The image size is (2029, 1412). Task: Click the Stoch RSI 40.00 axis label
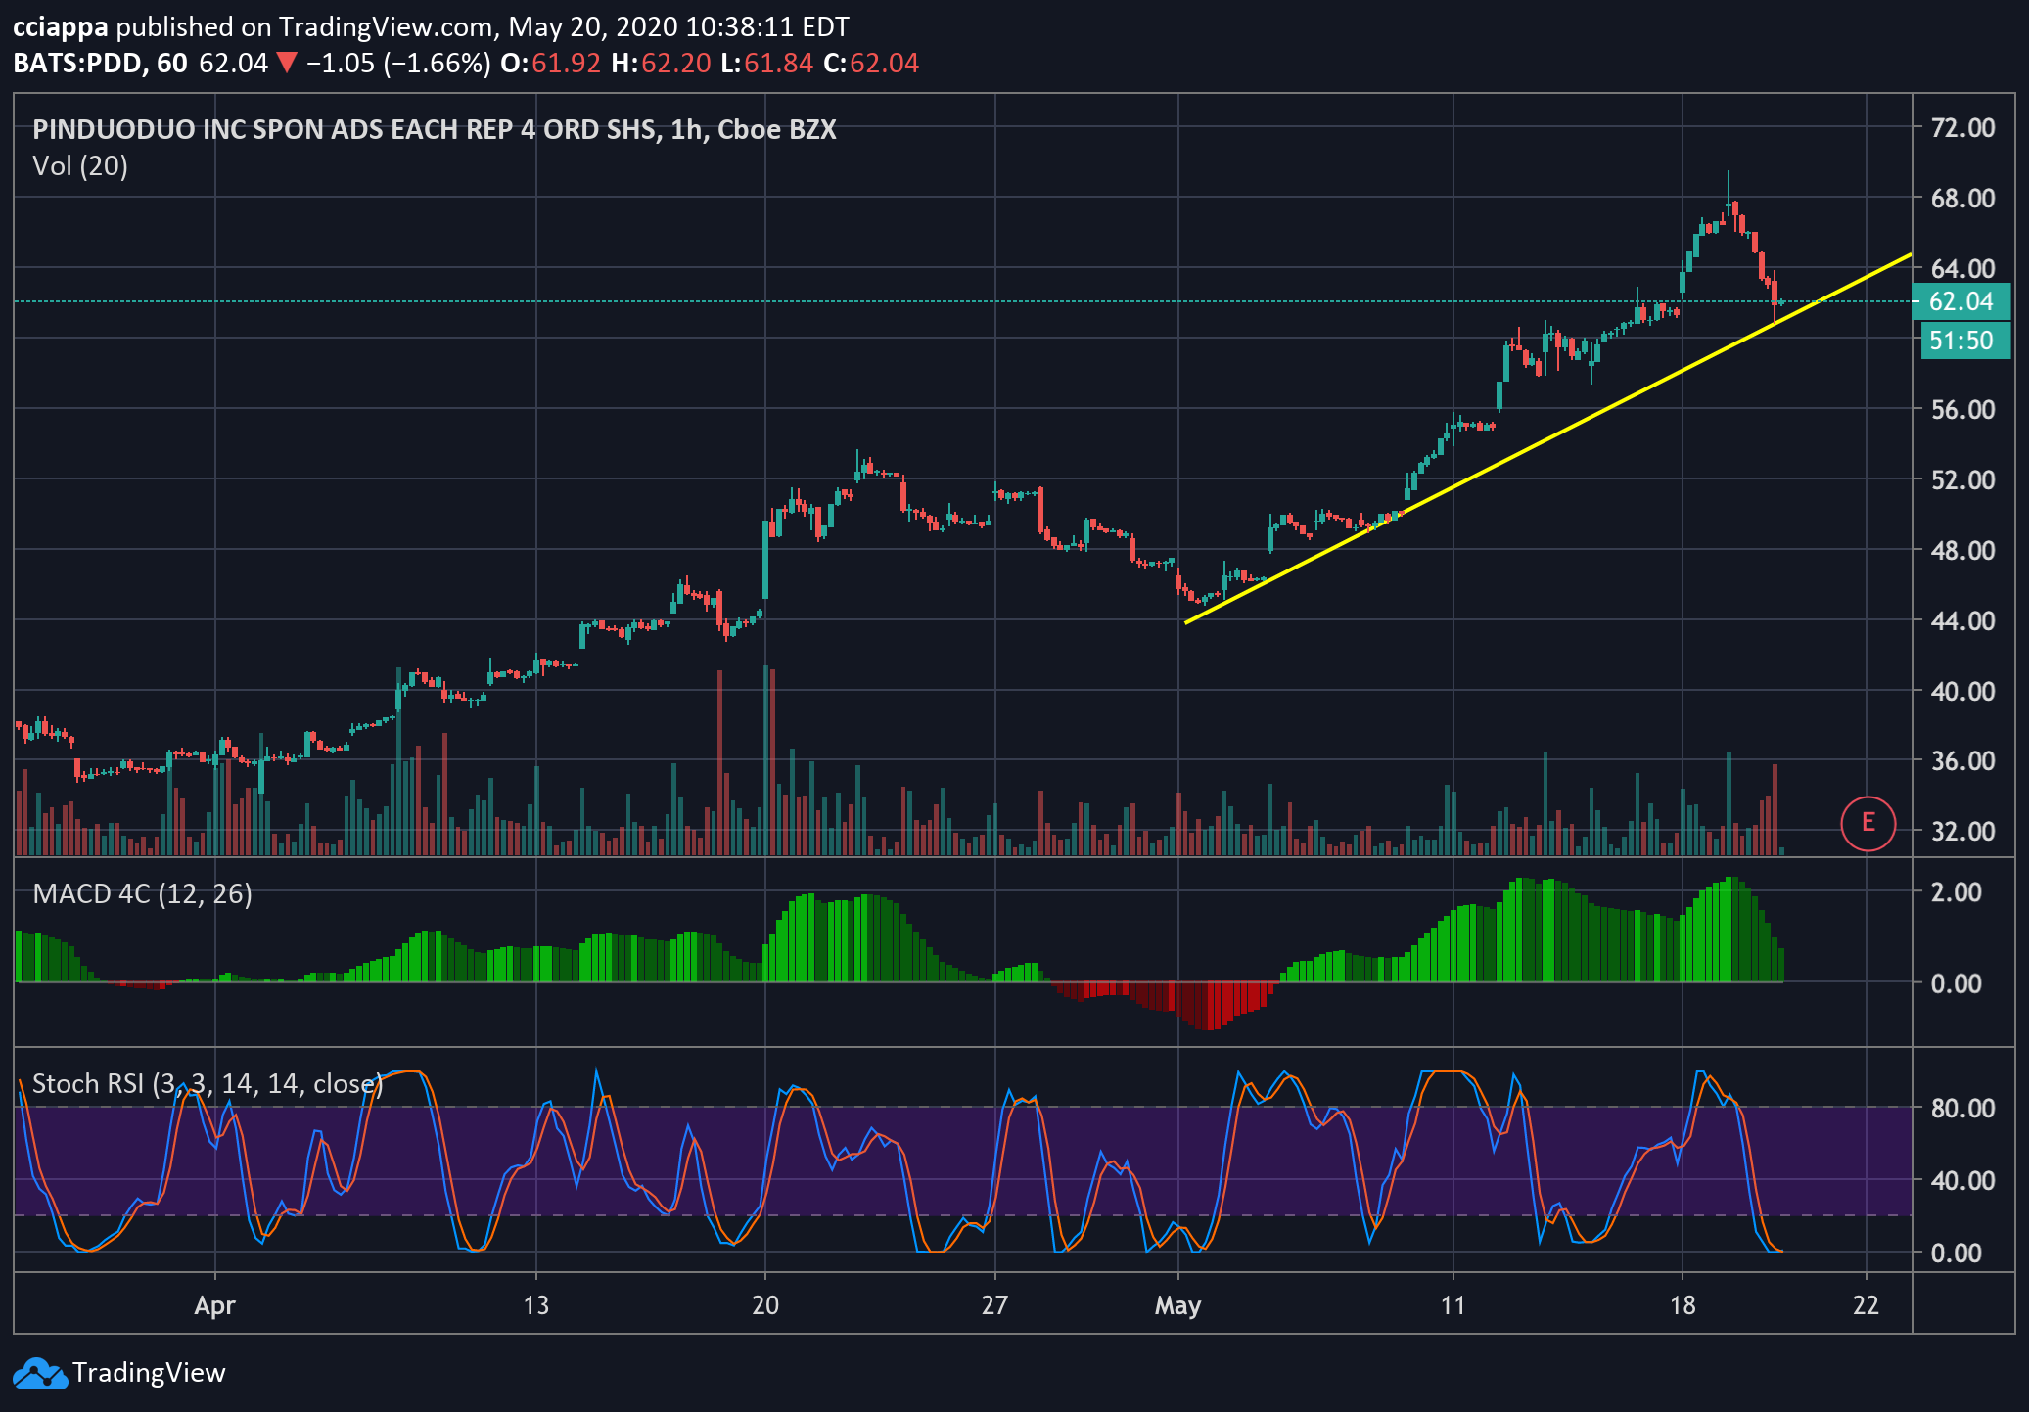[1962, 1180]
